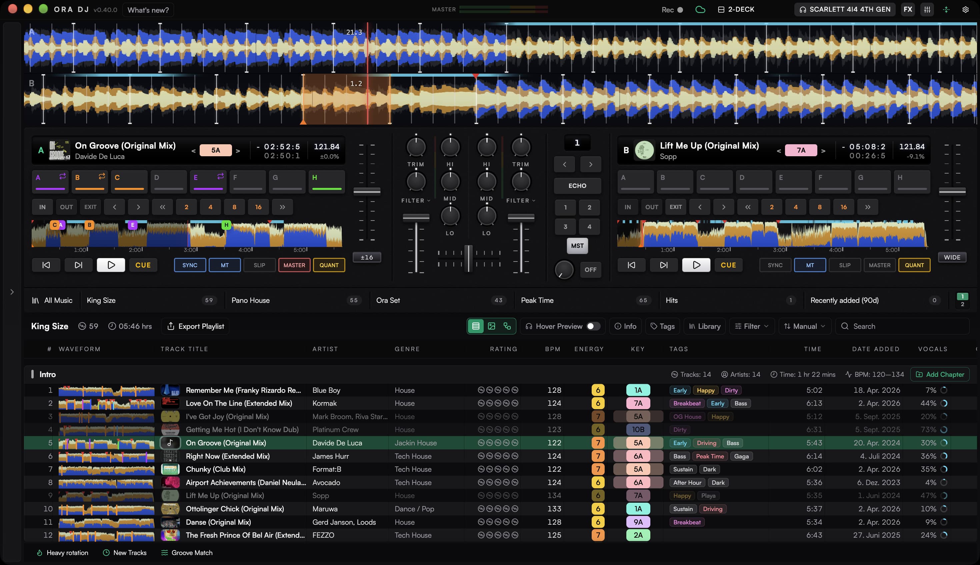
Task: Select next FX with right arrow
Action: 591,165
